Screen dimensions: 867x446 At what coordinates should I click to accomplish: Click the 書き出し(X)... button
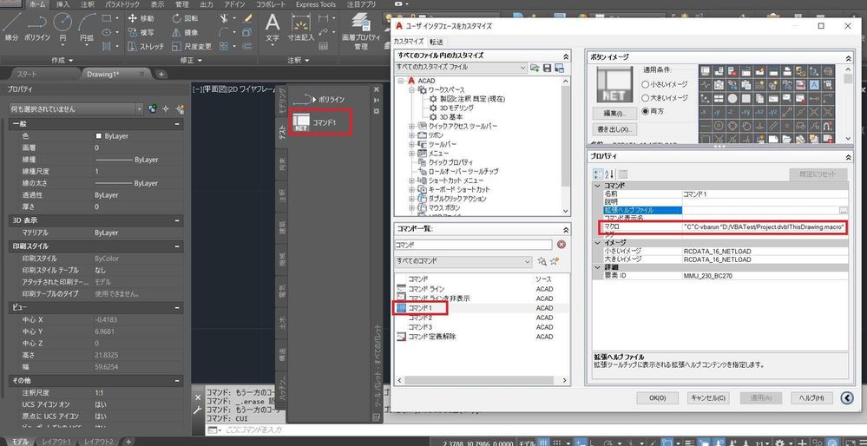(x=614, y=129)
